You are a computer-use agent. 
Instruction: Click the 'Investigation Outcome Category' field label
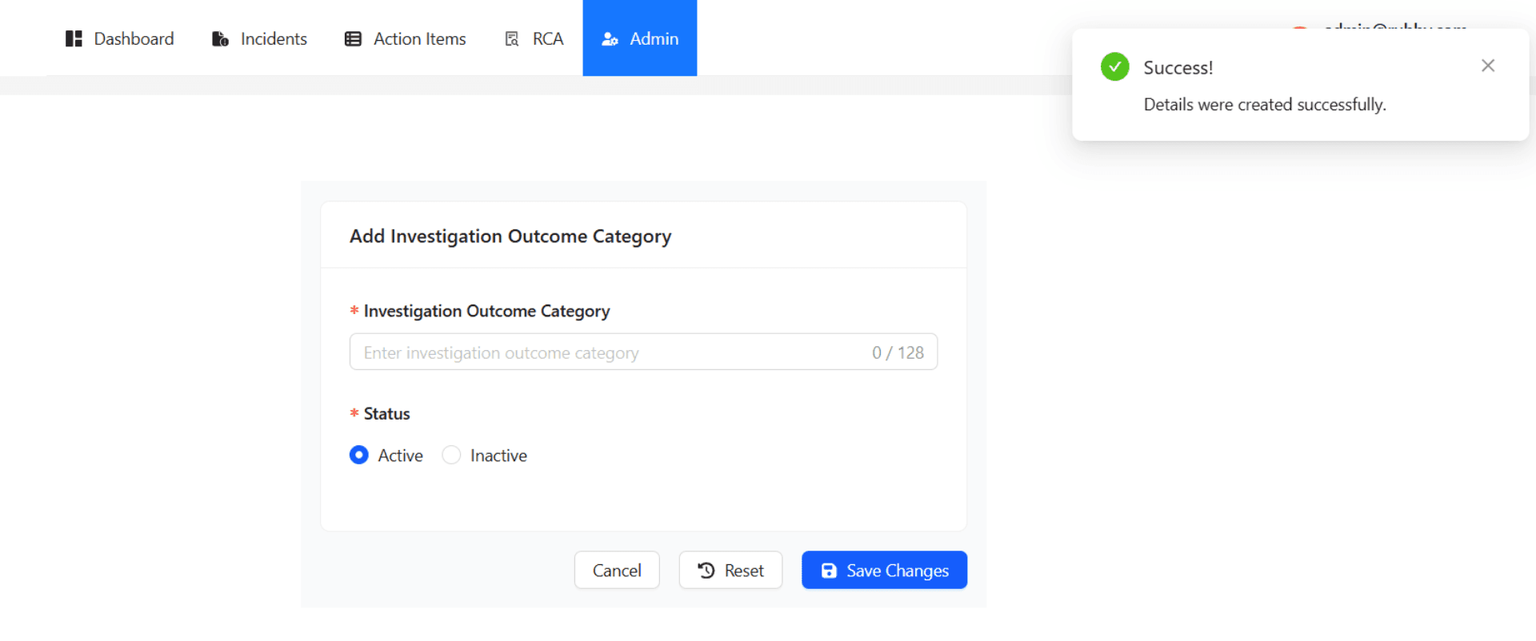486,311
